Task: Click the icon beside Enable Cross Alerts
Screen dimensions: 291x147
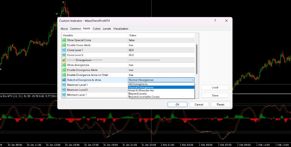Action: [64, 45]
